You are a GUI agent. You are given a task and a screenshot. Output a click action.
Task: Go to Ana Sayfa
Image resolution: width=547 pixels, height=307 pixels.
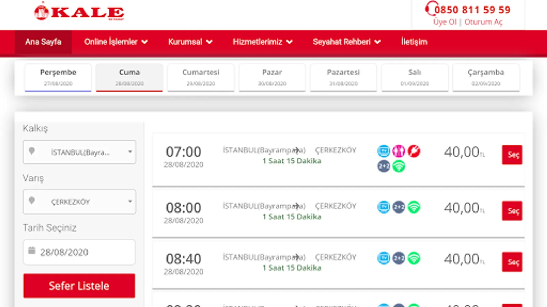[43, 42]
